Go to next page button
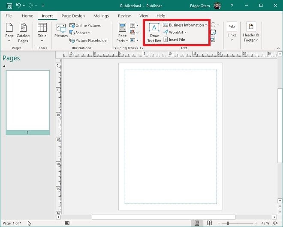 point(280,212)
